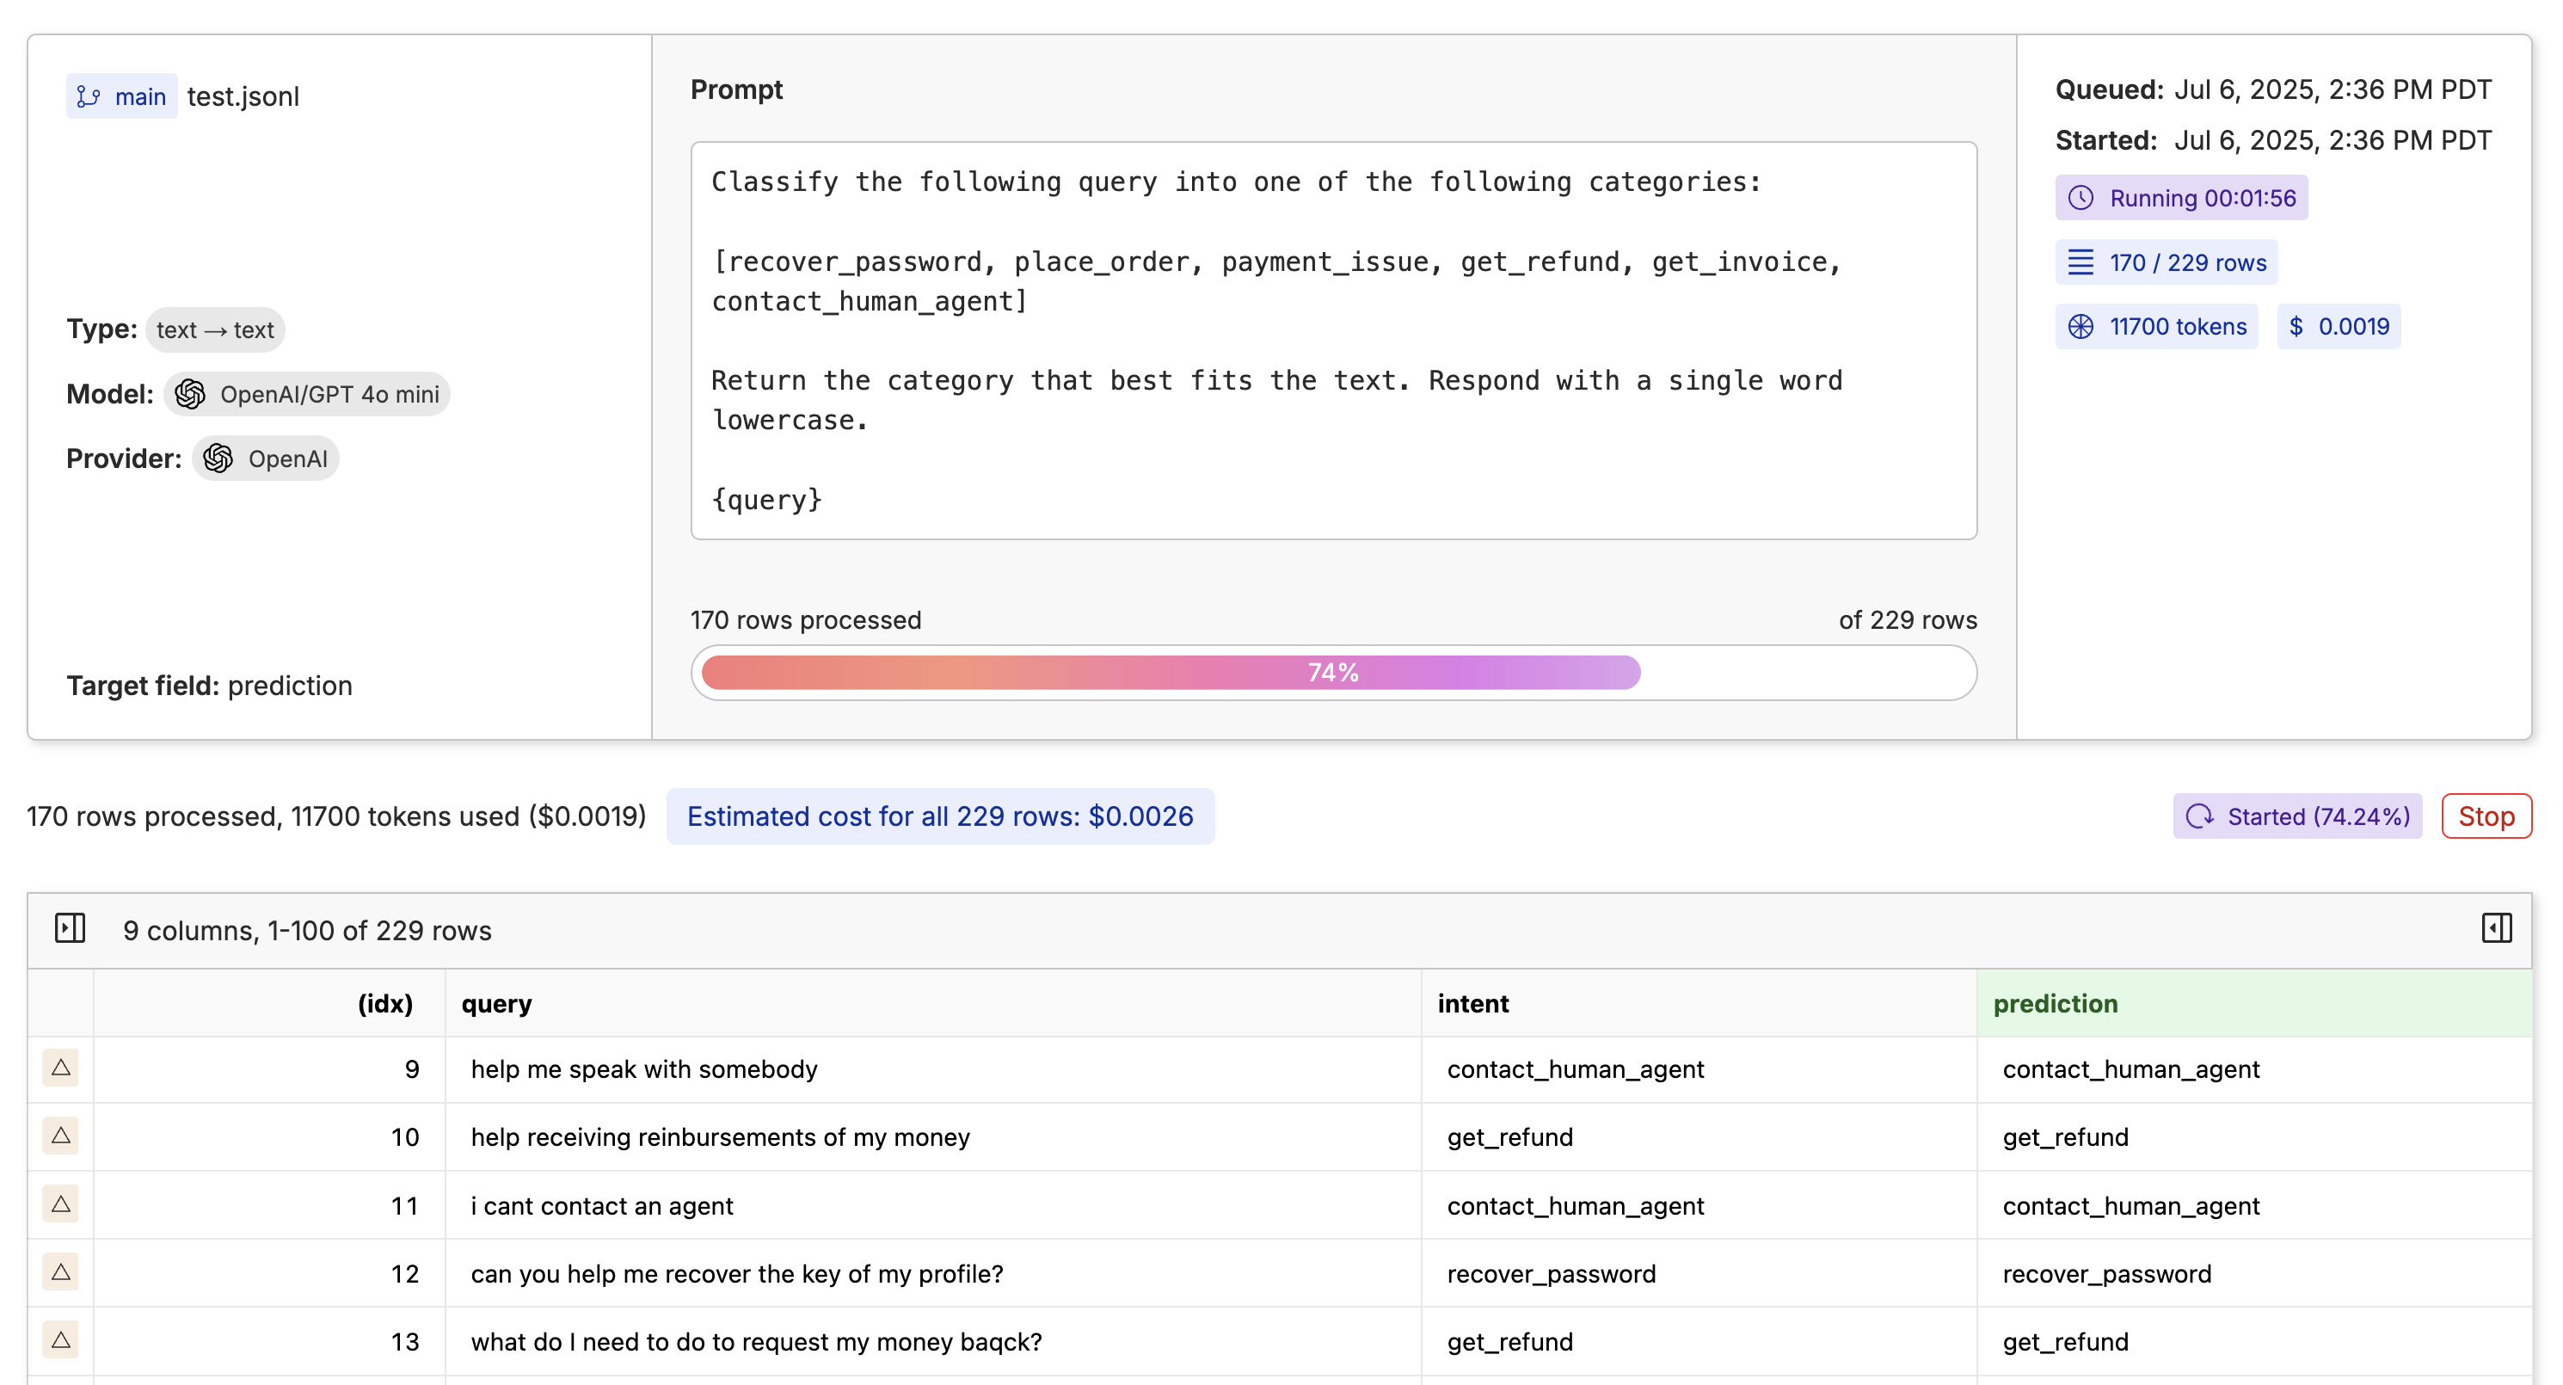
Task: Click the OpenAI logo in Model chip
Action: [x=190, y=394]
